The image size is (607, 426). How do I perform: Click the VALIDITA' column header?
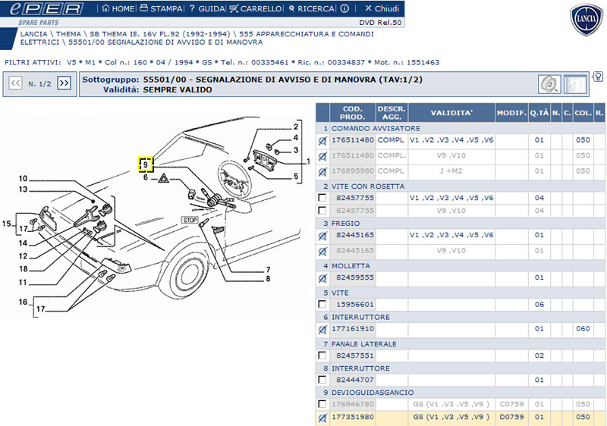pos(451,113)
